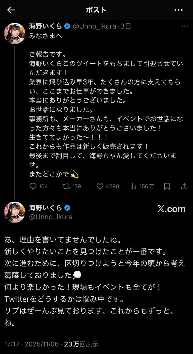Viewport: 193px width, 354px height.
Task: Tap the verified badge on the second post
Action: pos(67,208)
